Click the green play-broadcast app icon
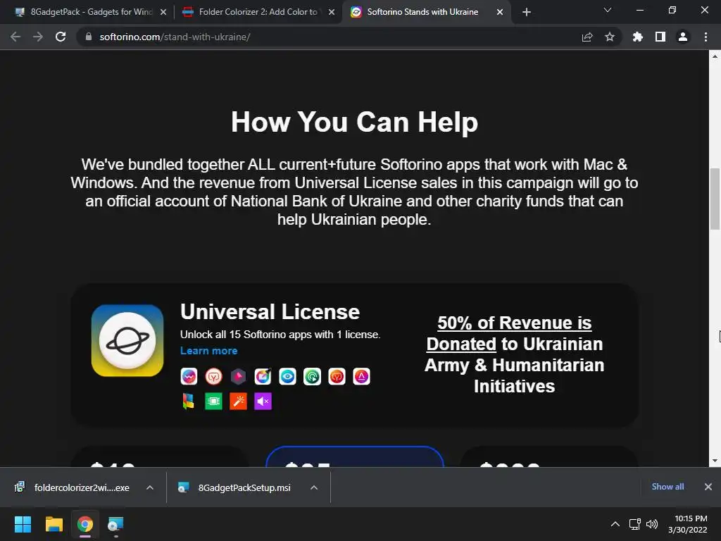 312,376
